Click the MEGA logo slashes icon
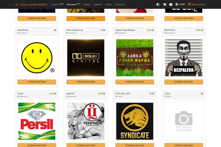The height and width of the screenshot is (147, 221). [x=17, y=4]
